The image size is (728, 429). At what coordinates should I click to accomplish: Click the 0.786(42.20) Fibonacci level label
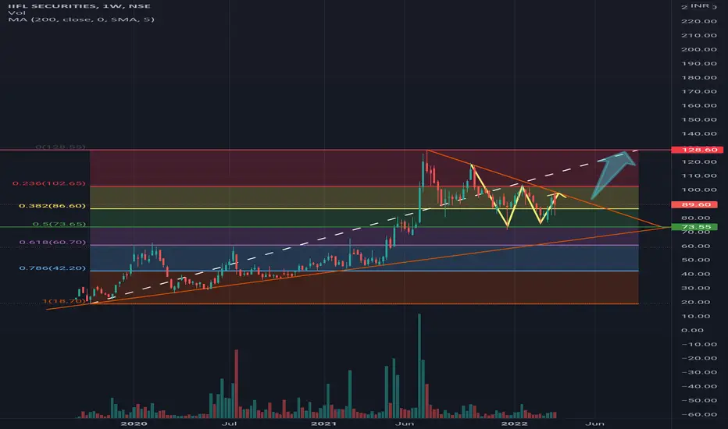tap(52, 268)
